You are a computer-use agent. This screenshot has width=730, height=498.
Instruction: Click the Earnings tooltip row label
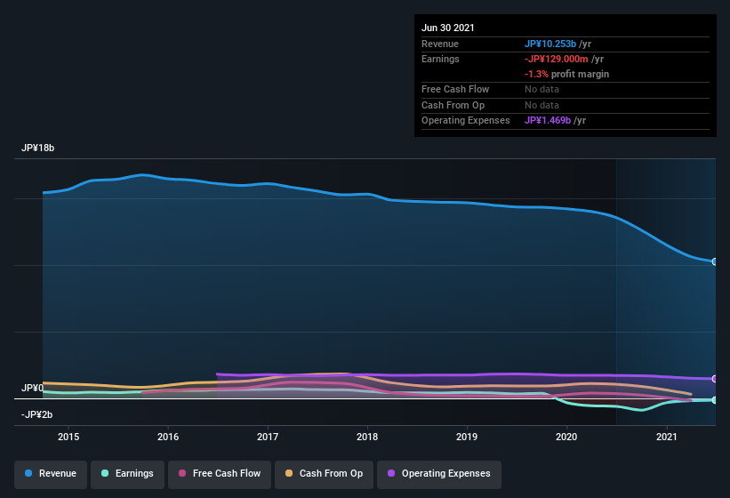440,59
